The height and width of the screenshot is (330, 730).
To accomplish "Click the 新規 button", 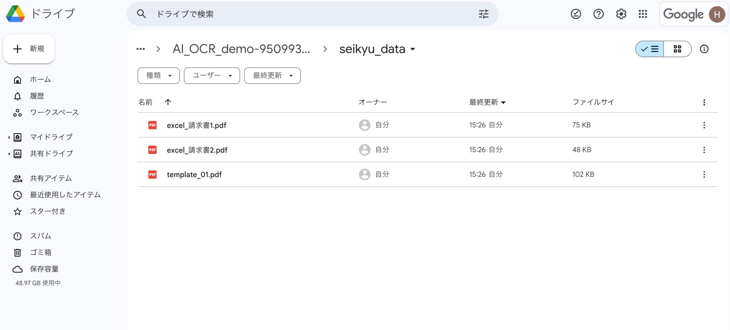I will click(x=29, y=48).
